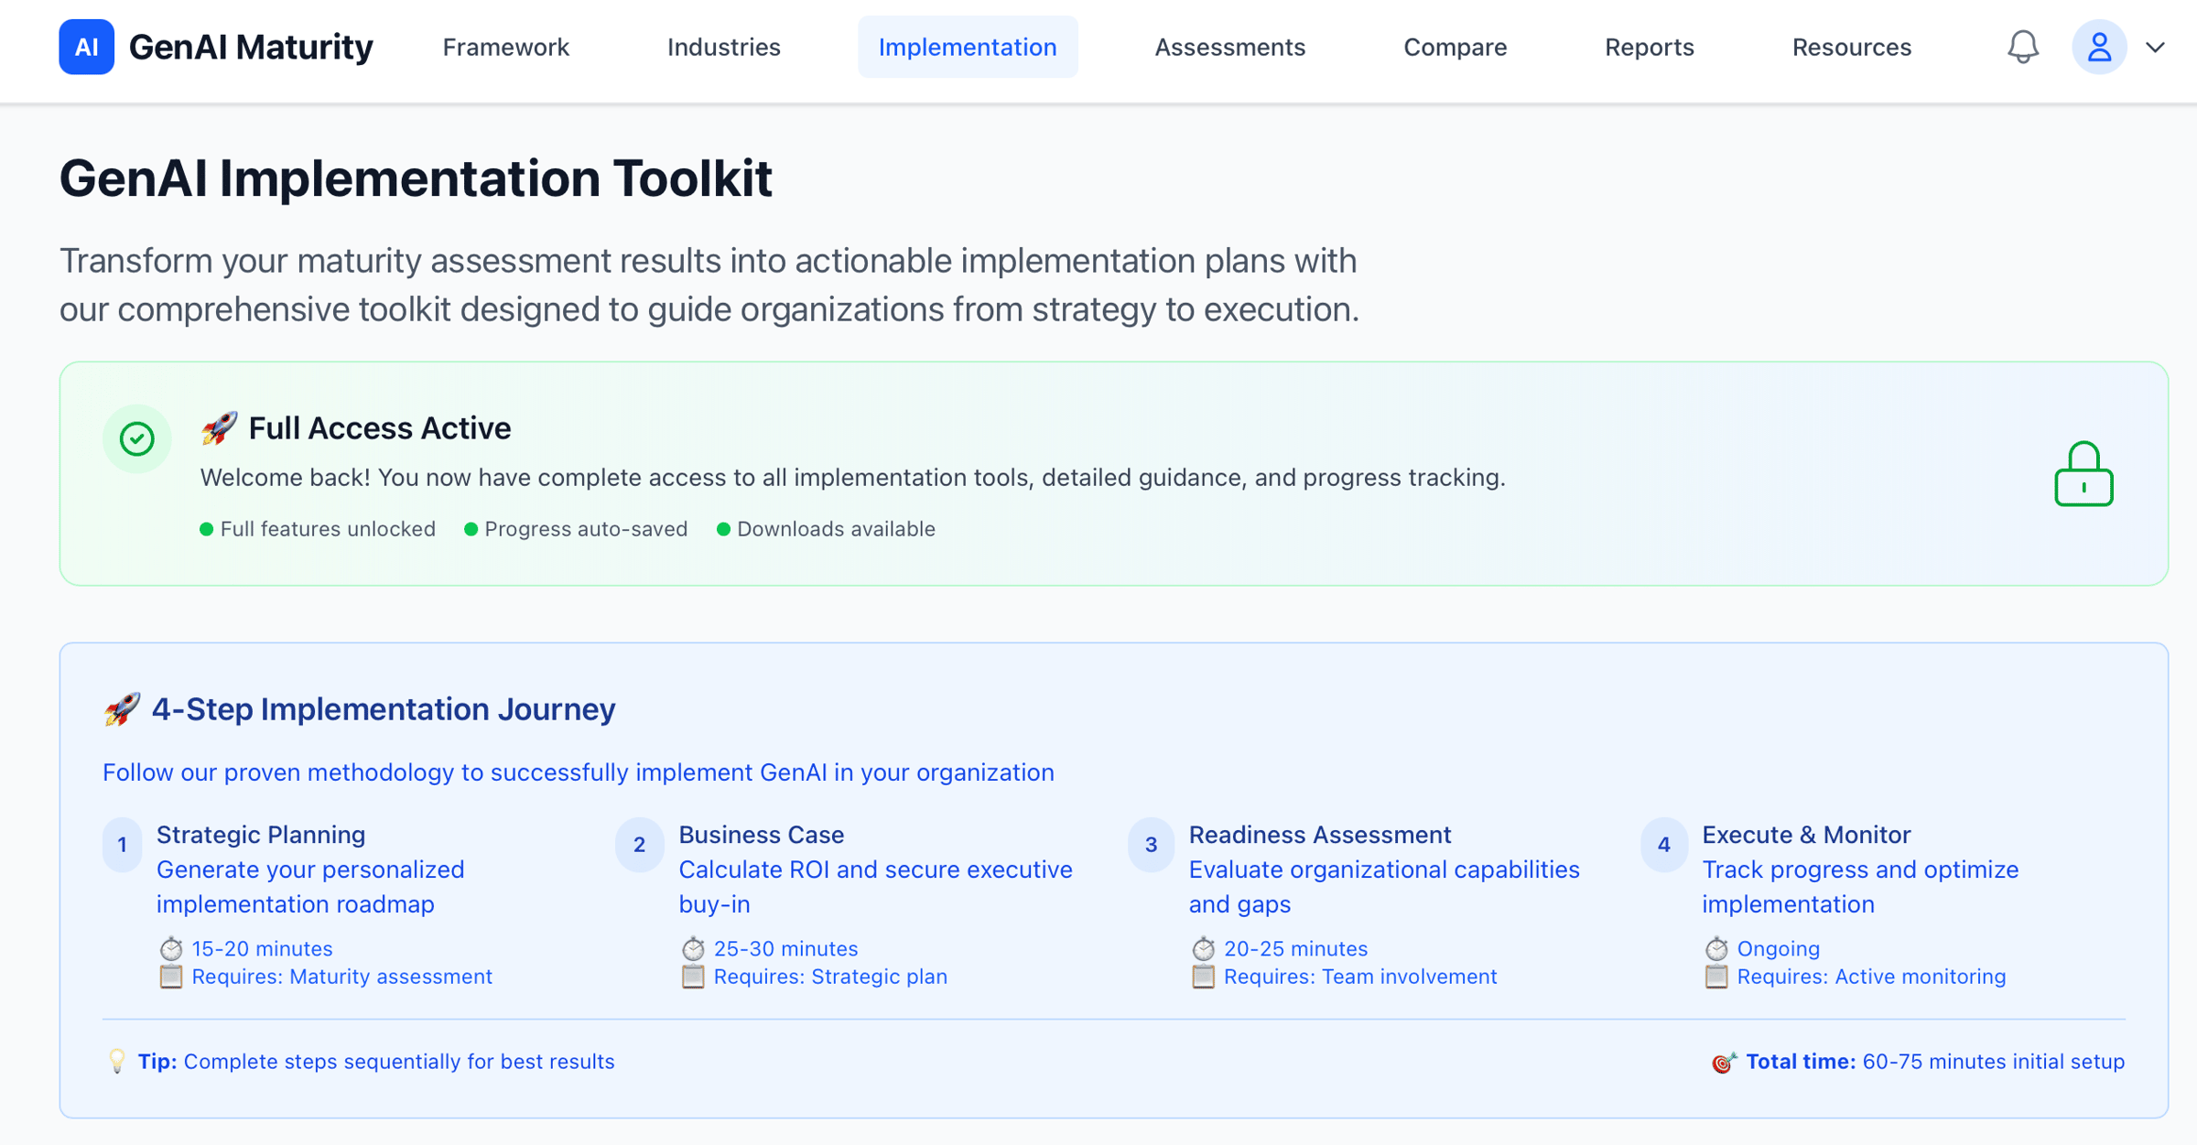Click the target icon beside Total time
Image resolution: width=2197 pixels, height=1145 pixels.
pos(1724,1062)
